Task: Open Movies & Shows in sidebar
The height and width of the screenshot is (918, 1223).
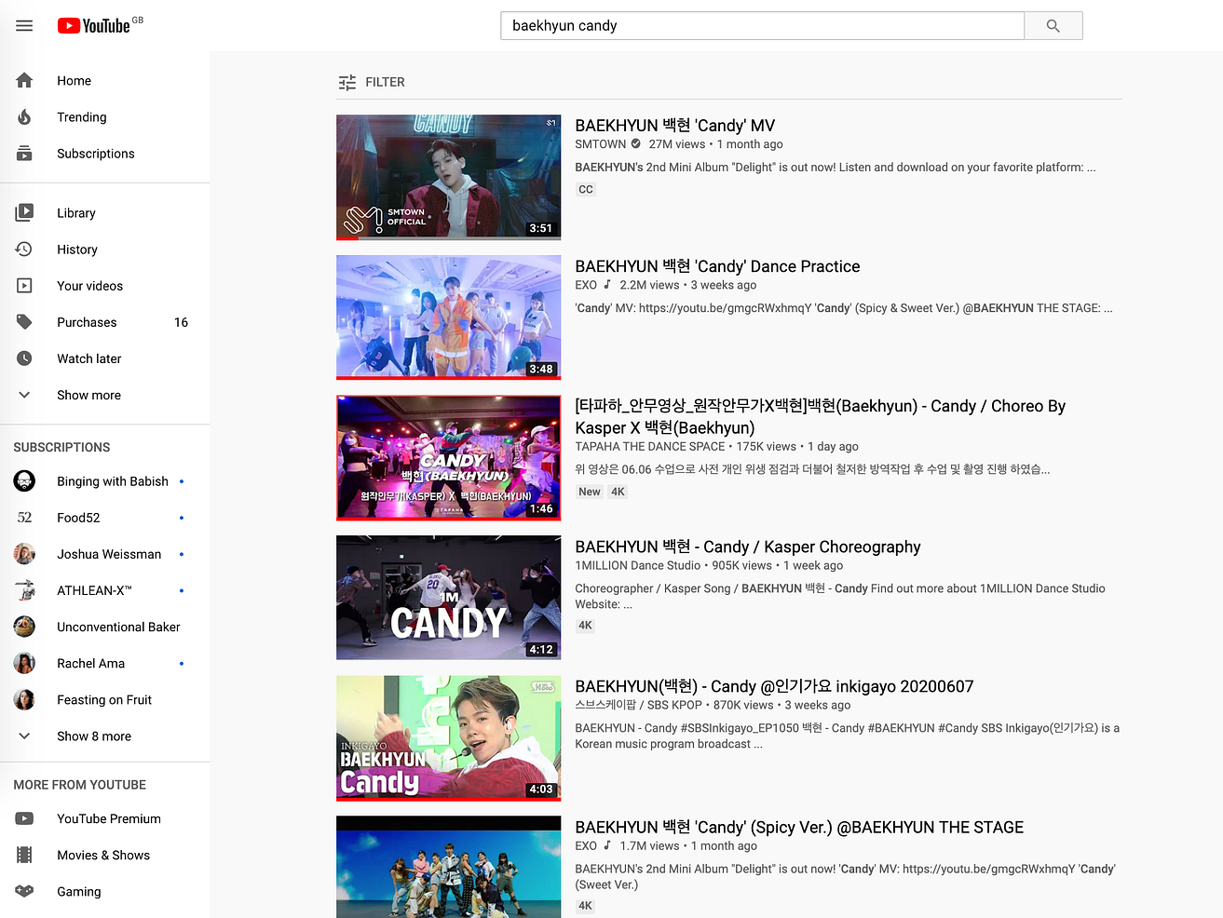Action: 105,855
